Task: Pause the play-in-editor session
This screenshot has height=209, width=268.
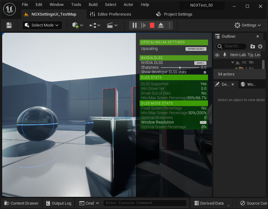Action: pos(135,25)
